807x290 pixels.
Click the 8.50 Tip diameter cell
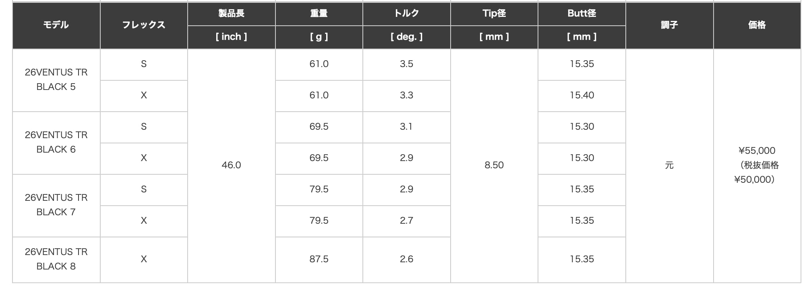(x=494, y=165)
